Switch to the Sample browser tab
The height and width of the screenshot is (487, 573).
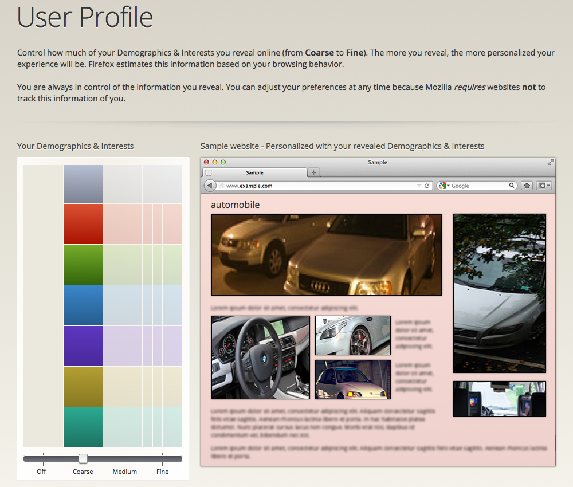pos(255,172)
